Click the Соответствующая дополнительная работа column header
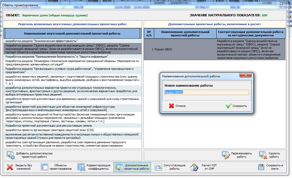The height and width of the screenshot is (178, 292). click(x=251, y=34)
